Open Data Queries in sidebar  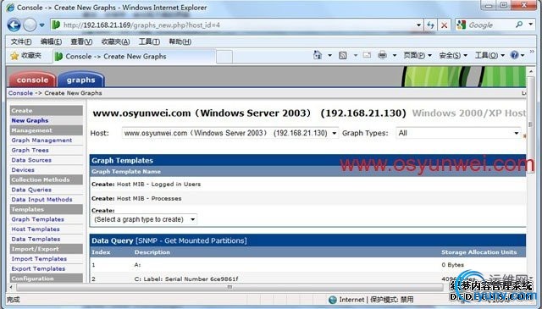pyautogui.click(x=31, y=190)
